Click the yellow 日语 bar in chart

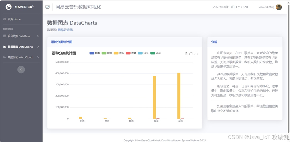81,118
